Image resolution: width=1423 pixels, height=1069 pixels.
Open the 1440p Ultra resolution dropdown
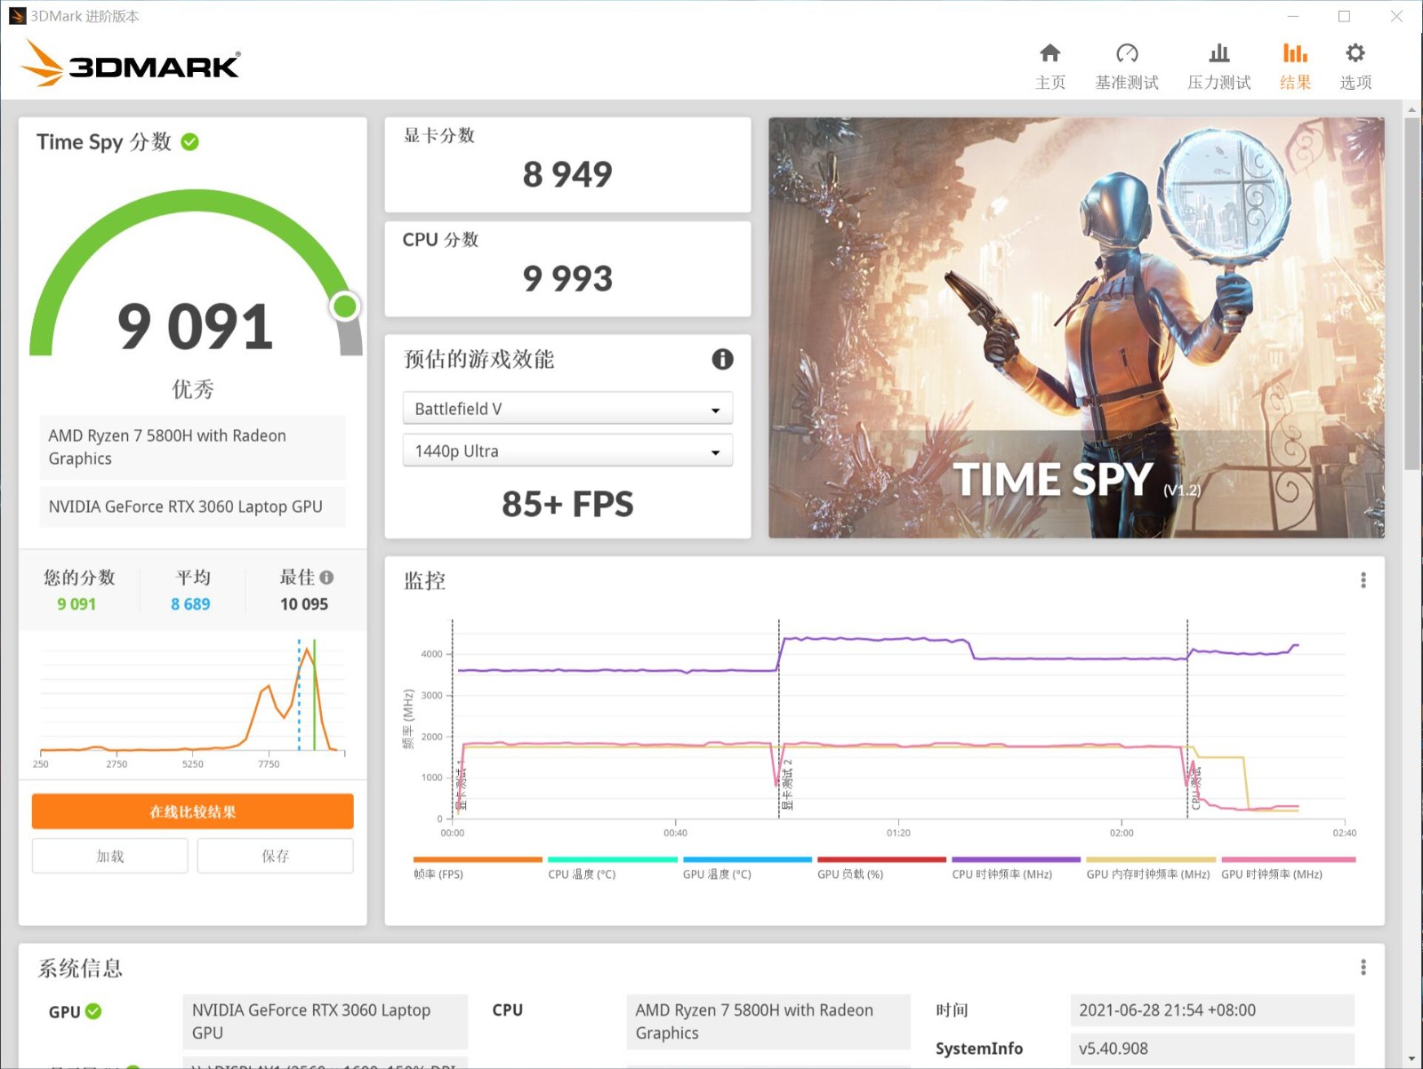(x=567, y=451)
